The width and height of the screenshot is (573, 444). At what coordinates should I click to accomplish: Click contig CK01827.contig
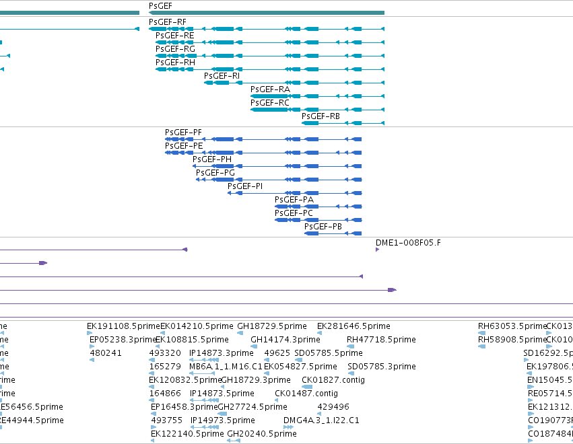333,379
